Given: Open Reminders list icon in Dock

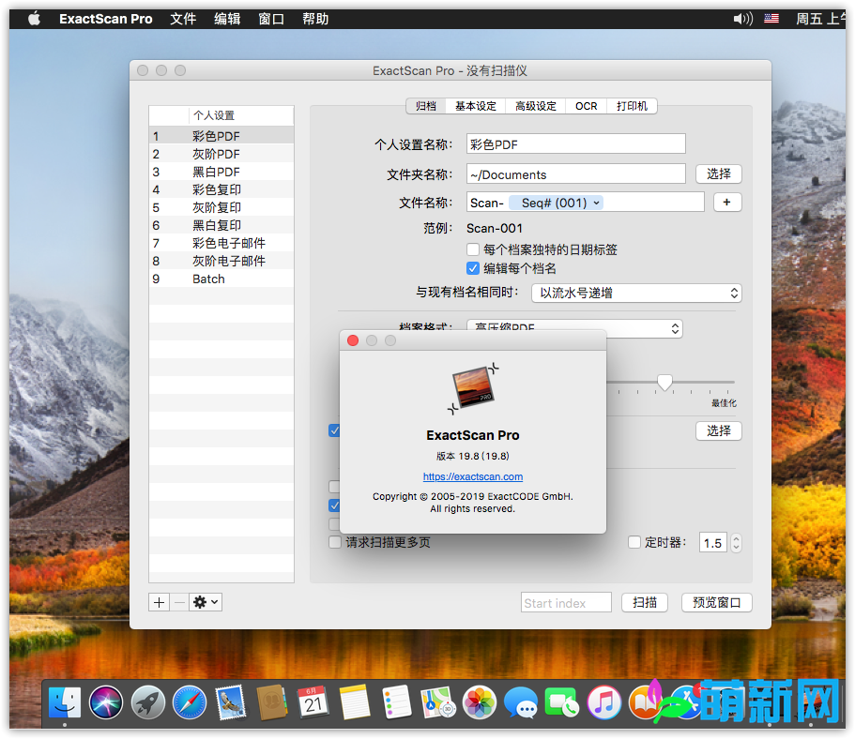Looking at the screenshot, I should 396,702.
